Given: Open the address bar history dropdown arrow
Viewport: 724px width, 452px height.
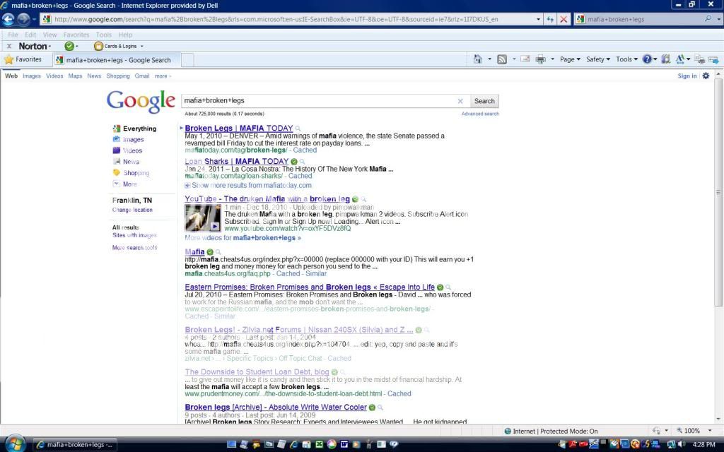Looking at the screenshot, I should (538, 19).
